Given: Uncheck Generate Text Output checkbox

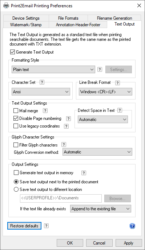Looking at the screenshot, I should (x=12, y=52).
